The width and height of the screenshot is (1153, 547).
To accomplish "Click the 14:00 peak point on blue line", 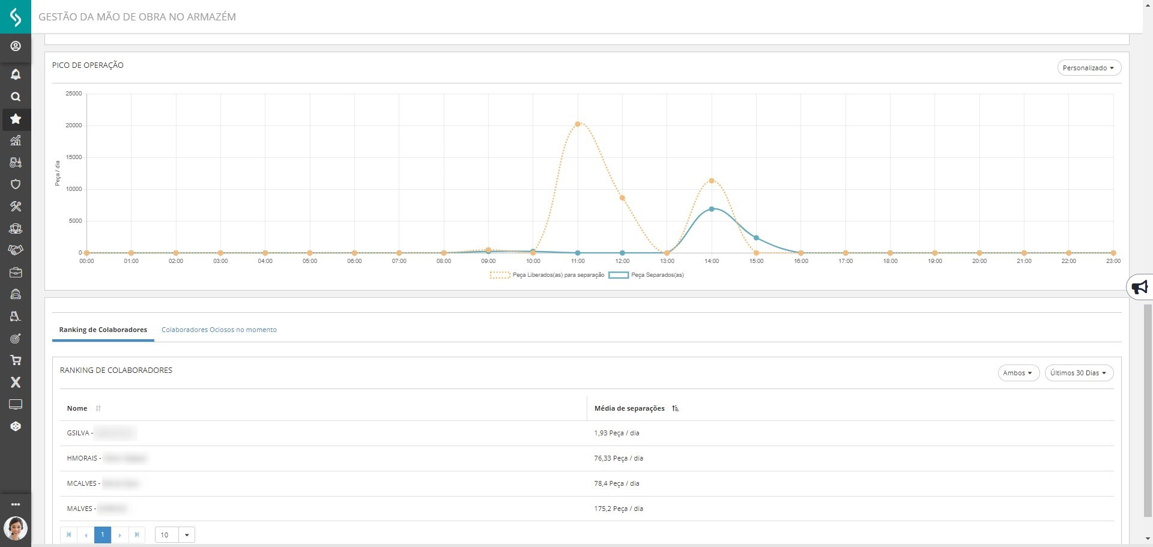I will point(712,209).
